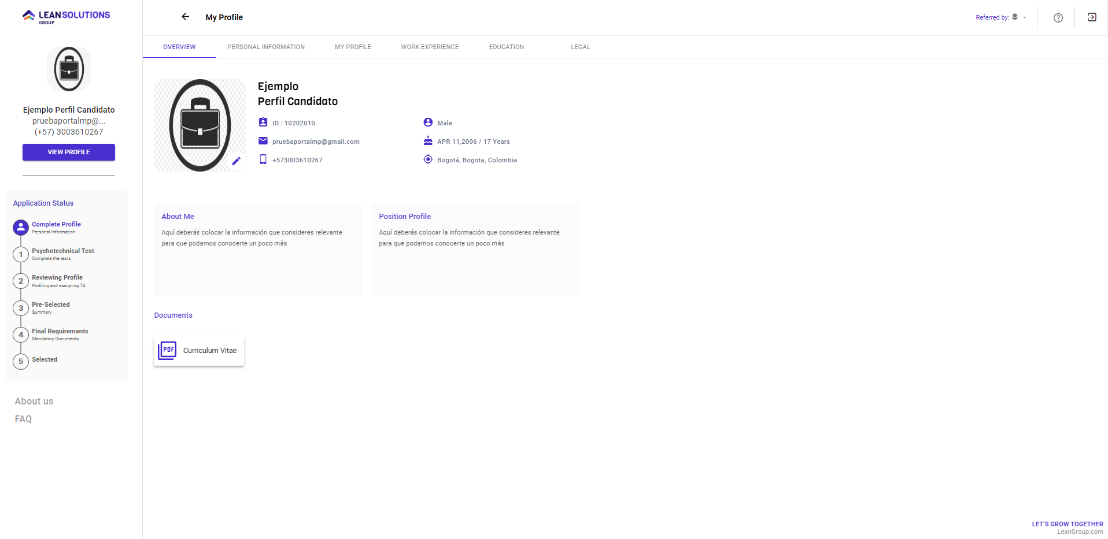Open the help question-mark icon
The width and height of the screenshot is (1108, 539).
(1058, 17)
